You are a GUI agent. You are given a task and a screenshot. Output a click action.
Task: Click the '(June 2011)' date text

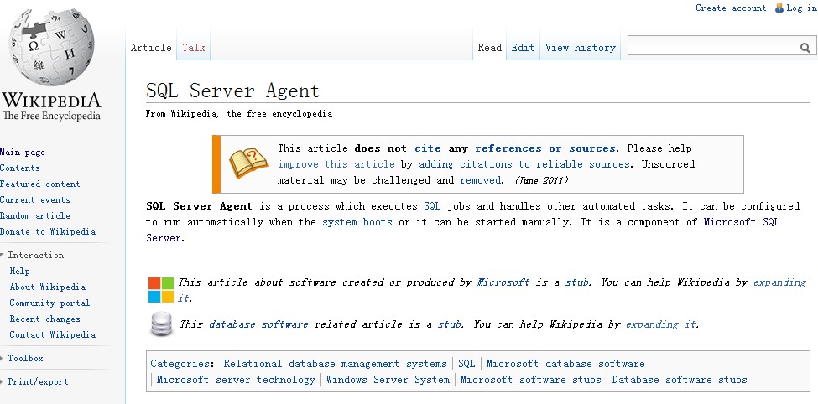point(541,180)
